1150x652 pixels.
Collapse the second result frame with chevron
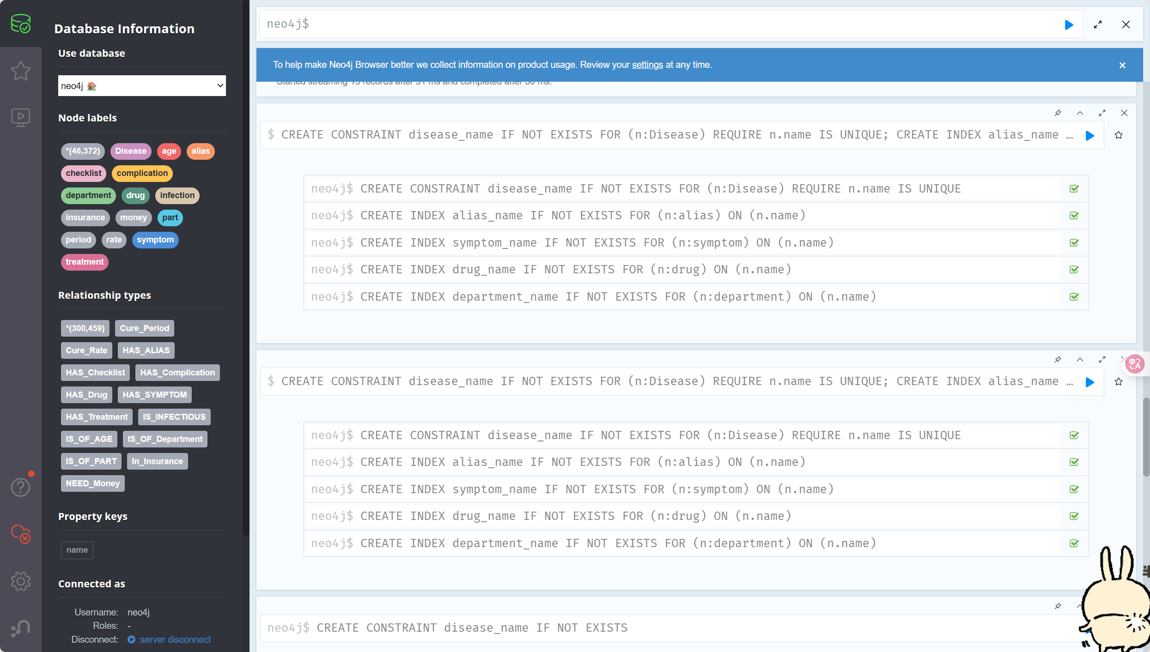point(1080,360)
